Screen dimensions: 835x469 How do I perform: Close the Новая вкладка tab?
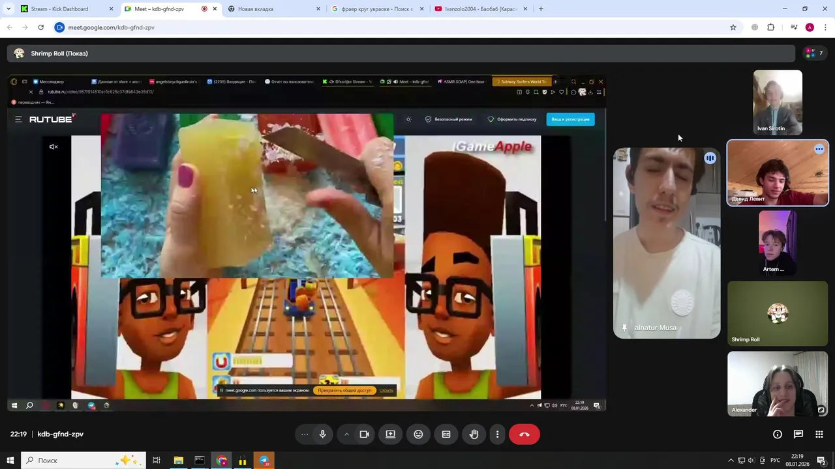pyautogui.click(x=318, y=8)
